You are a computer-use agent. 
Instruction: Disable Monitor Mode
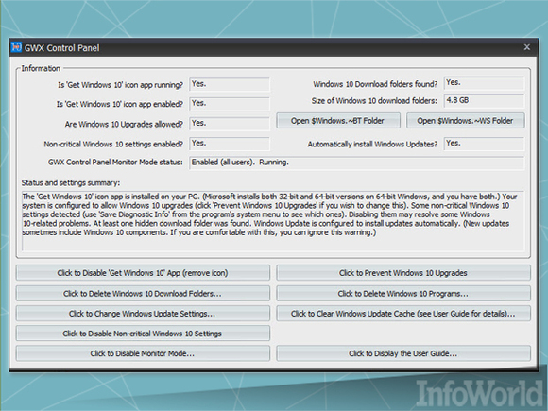[143, 353]
